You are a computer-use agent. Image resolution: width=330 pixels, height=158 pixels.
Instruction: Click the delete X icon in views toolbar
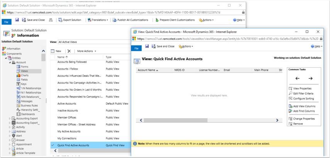pyautogui.click(x=69, y=51)
